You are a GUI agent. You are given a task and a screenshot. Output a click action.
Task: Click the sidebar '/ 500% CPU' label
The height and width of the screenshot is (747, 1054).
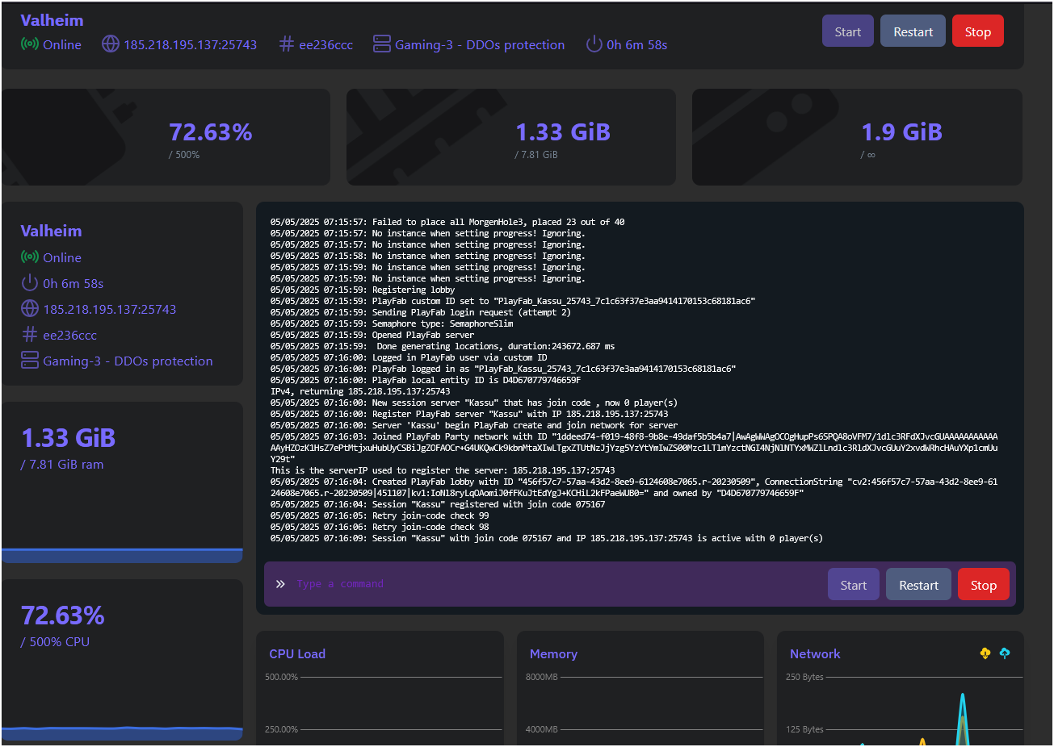click(55, 642)
